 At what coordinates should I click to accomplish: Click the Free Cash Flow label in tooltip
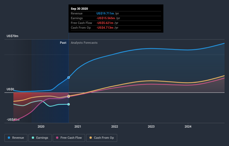coord(81,23)
